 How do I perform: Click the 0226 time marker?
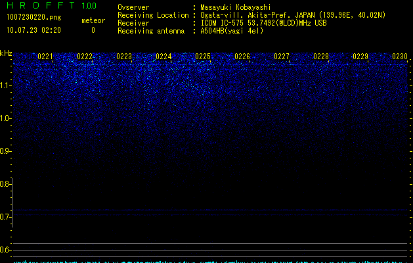pos(242,57)
